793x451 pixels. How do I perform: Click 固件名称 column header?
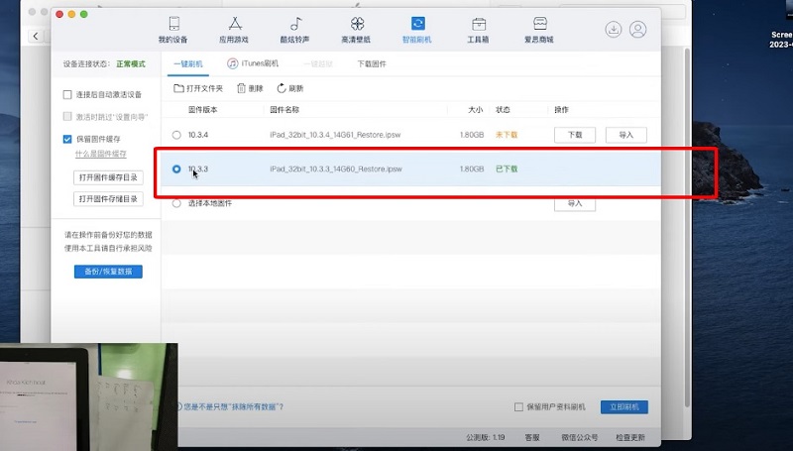coord(284,110)
